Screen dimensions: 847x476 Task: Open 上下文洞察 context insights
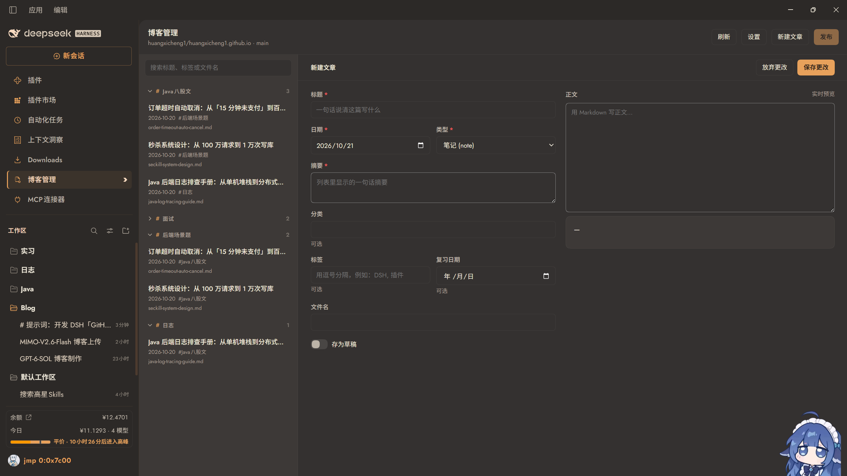(69, 140)
